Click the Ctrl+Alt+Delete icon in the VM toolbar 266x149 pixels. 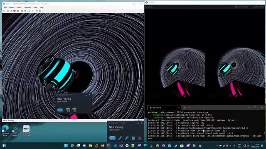point(4,11)
